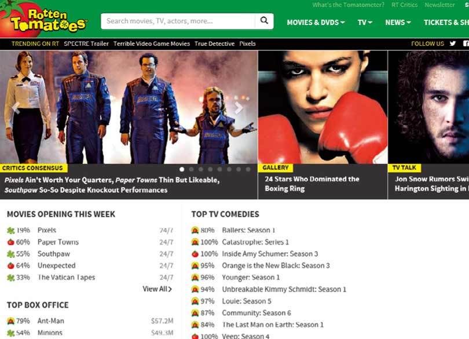Select the last carousel indicator dot
469x339 pixels.
coord(248,169)
